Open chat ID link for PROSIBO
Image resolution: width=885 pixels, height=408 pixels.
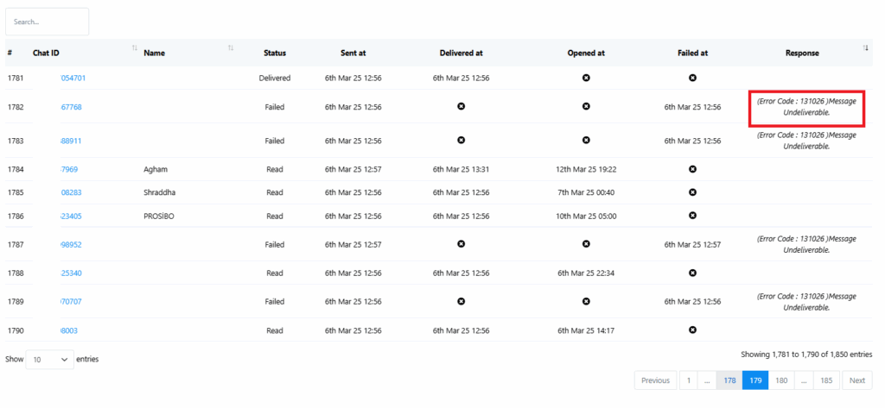tap(72, 216)
